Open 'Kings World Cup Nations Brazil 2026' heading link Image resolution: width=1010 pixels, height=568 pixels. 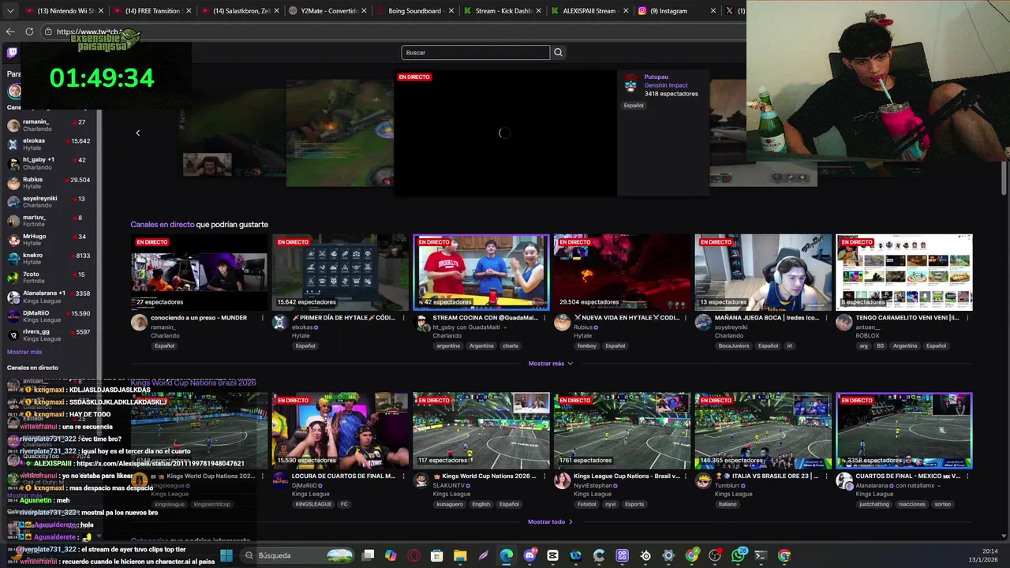(193, 383)
